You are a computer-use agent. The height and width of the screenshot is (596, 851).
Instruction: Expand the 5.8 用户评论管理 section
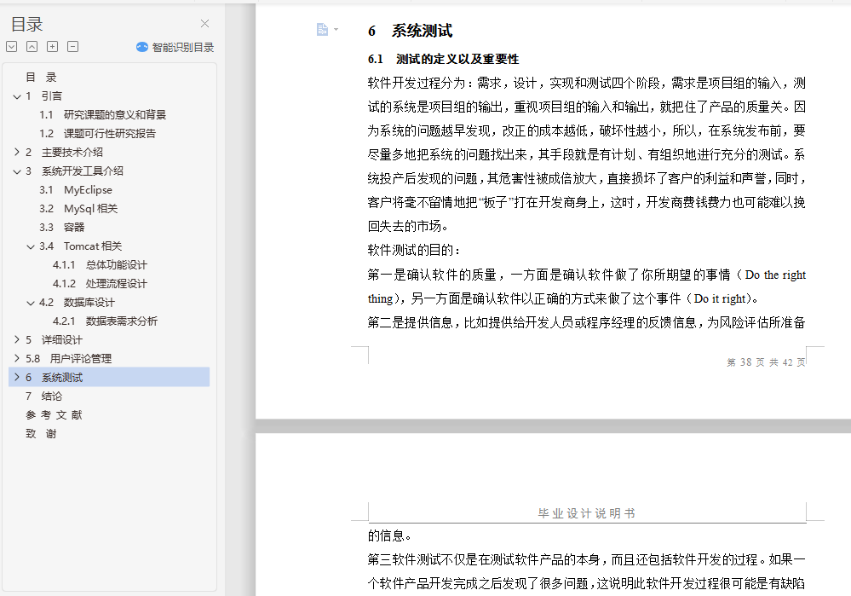[x=17, y=359]
